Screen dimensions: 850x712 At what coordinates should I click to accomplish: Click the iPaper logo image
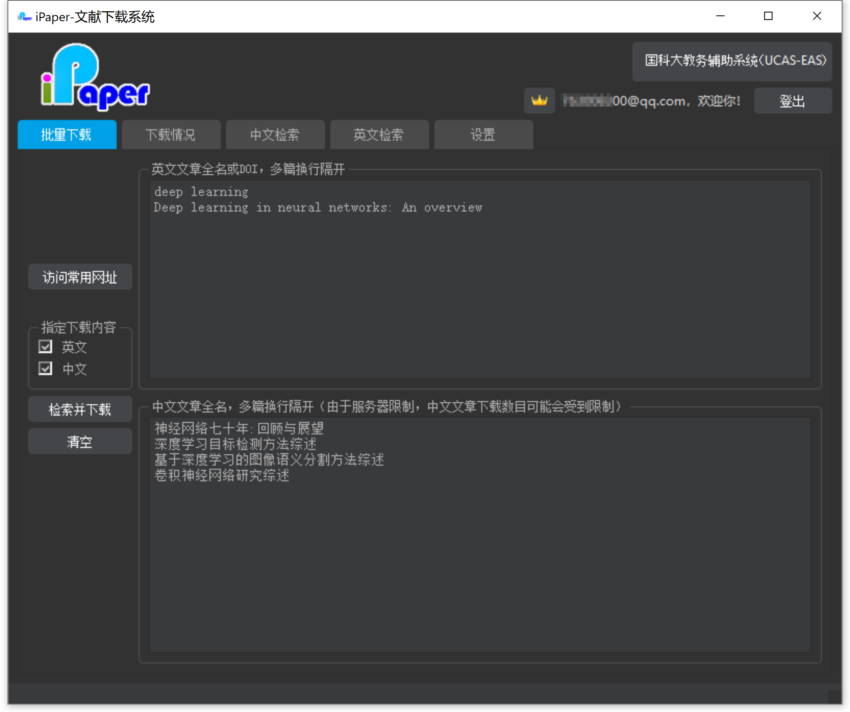(95, 77)
